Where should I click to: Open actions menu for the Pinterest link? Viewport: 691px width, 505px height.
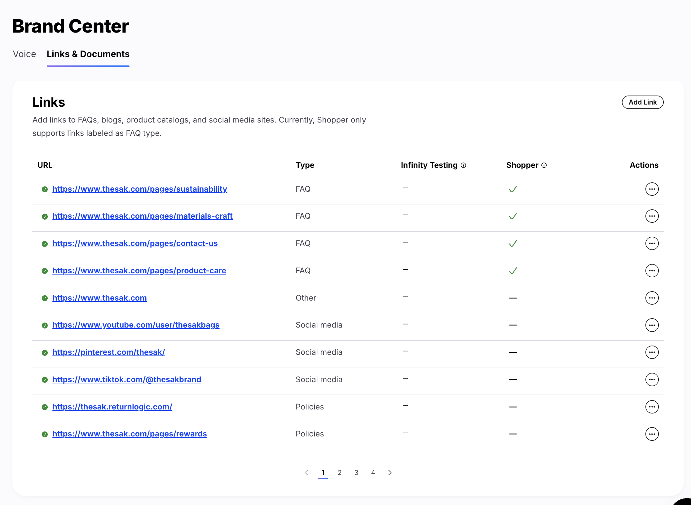(652, 352)
